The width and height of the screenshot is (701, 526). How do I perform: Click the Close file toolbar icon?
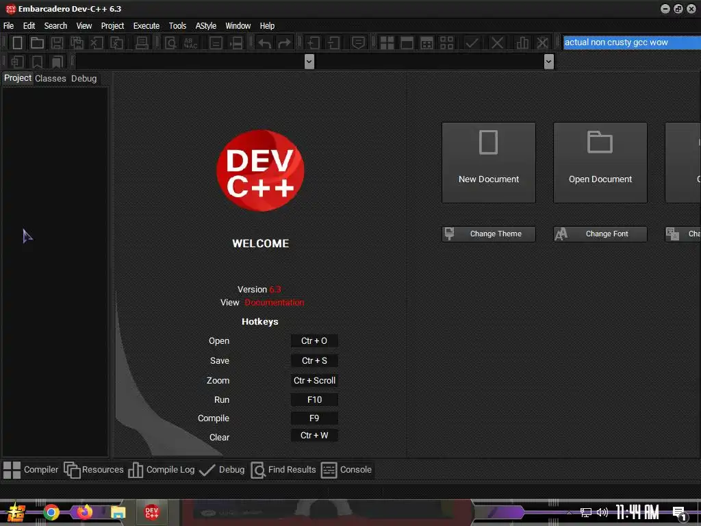pos(97,43)
